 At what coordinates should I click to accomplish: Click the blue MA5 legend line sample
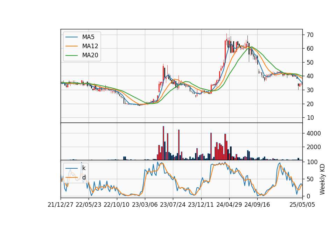[x=71, y=37]
